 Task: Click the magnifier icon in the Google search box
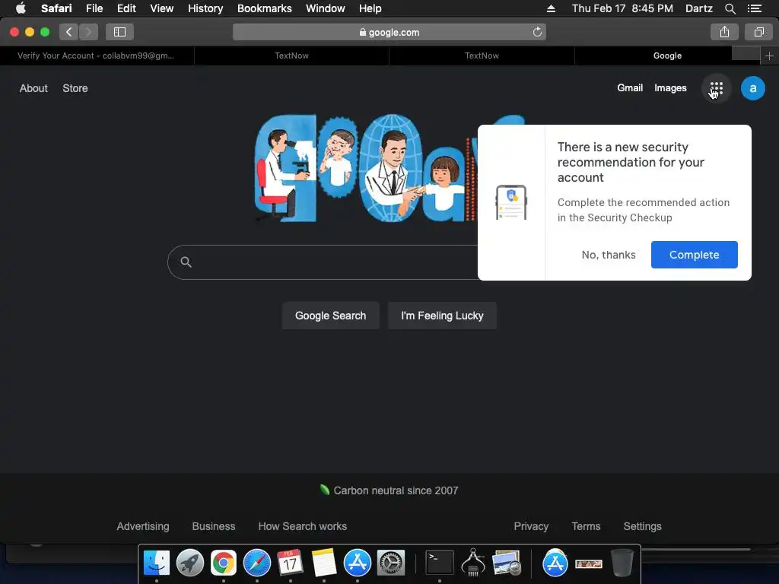186,262
